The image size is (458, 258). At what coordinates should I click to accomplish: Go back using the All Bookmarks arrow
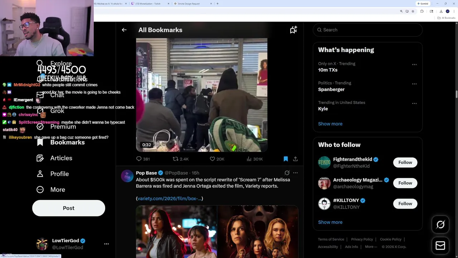pyautogui.click(x=124, y=30)
